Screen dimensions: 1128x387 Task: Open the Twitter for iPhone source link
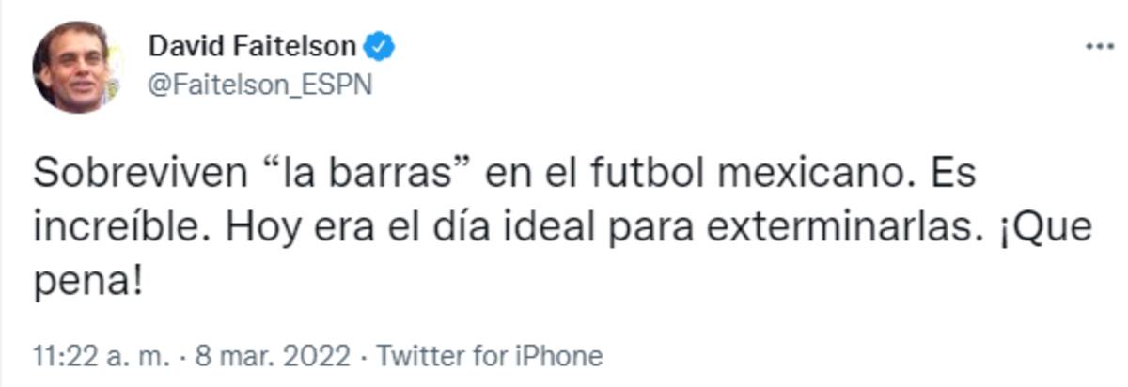click(x=489, y=357)
